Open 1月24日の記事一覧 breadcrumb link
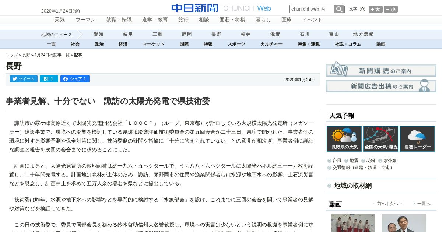Screen dimensions: 442x232 (52, 55)
